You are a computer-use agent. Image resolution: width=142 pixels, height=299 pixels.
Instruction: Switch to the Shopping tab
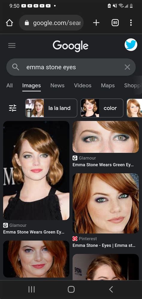pyautogui.click(x=133, y=86)
